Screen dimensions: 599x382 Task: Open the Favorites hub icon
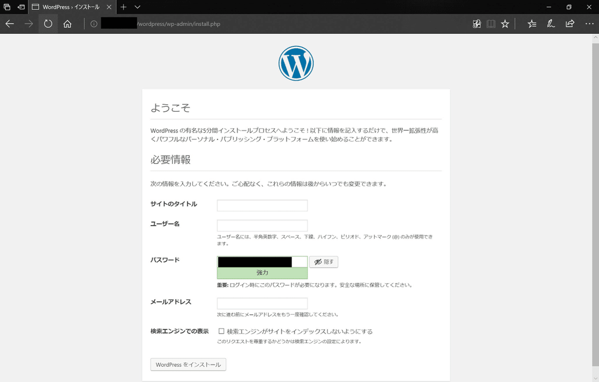click(x=532, y=24)
